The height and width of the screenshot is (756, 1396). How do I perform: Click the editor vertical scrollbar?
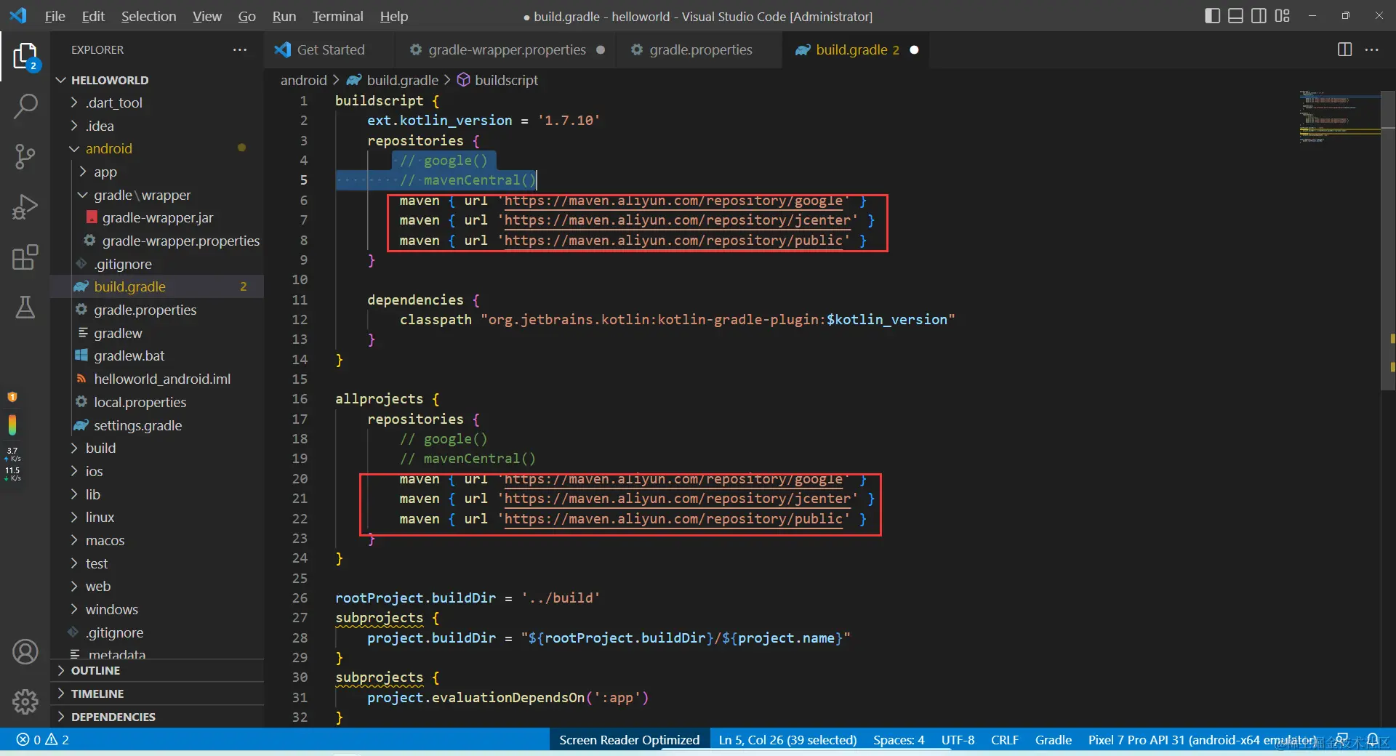[x=1387, y=240]
